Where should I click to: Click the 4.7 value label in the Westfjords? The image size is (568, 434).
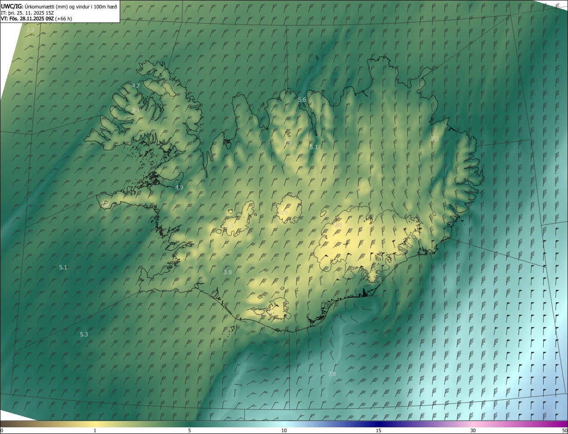[136, 86]
